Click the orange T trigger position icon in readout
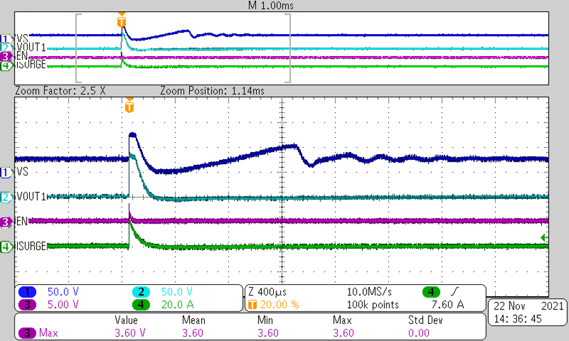 click(252, 304)
